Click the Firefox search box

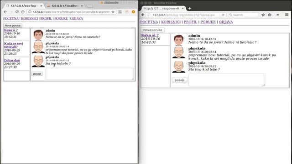(x=243, y=15)
